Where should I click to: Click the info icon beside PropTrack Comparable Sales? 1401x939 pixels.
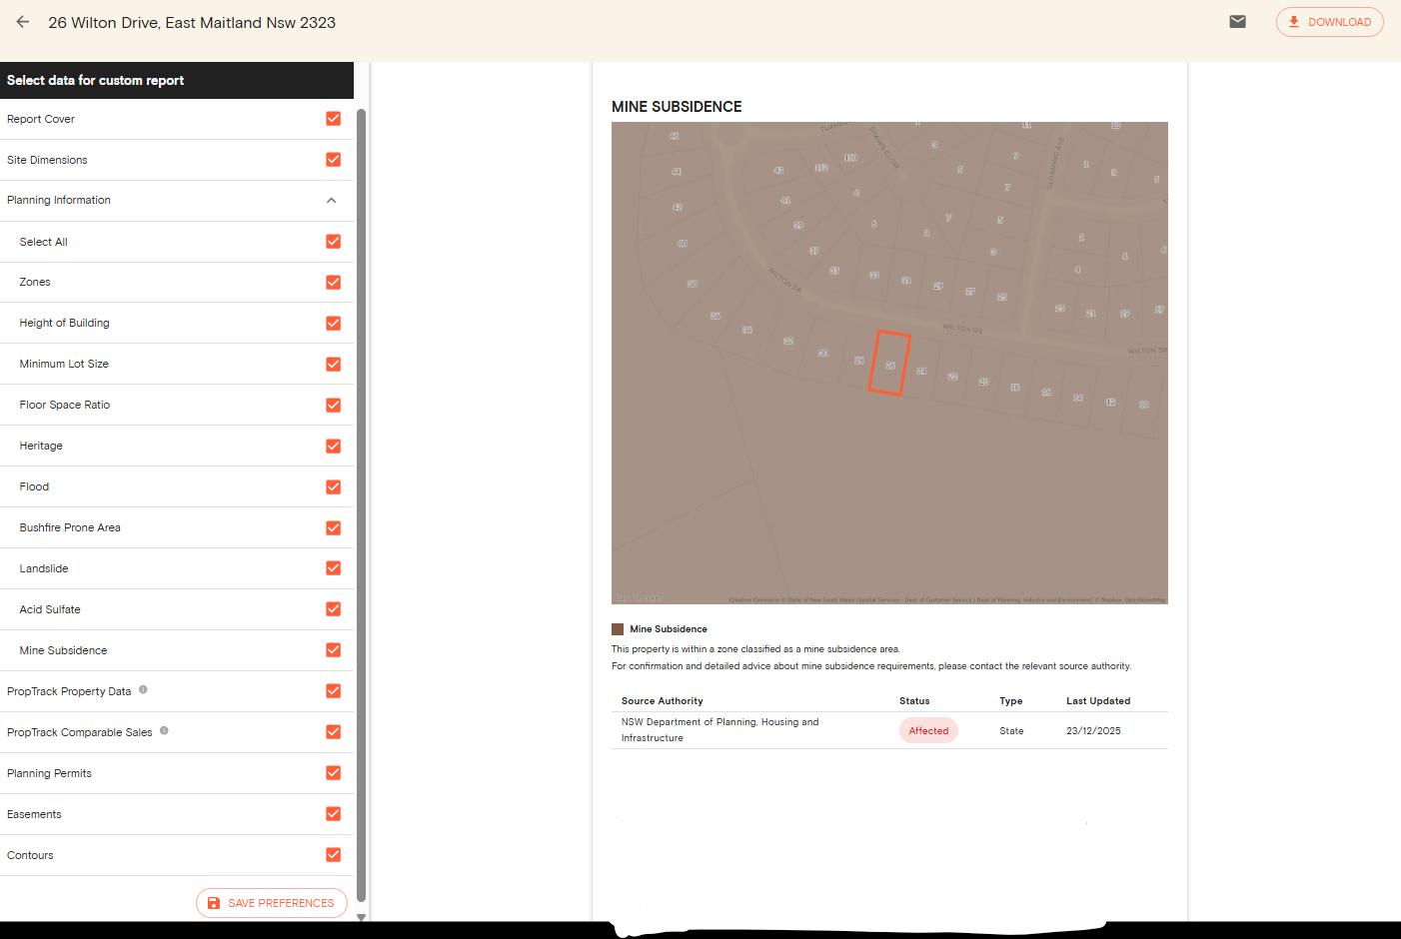coord(164,730)
